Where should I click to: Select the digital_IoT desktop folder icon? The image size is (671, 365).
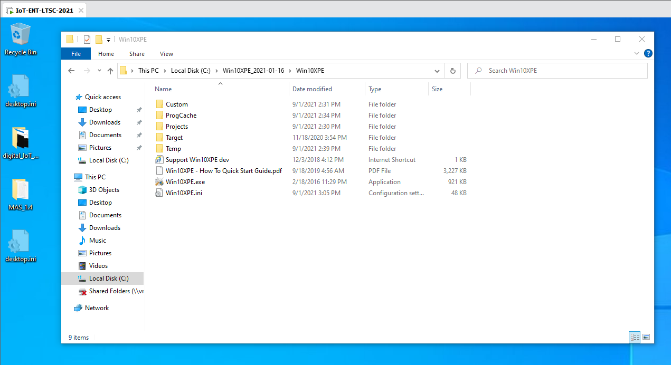click(x=21, y=143)
